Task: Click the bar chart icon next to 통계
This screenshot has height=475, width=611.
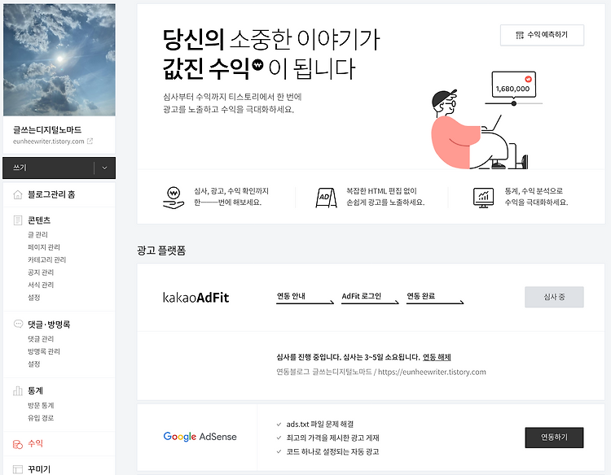Action: click(x=18, y=390)
